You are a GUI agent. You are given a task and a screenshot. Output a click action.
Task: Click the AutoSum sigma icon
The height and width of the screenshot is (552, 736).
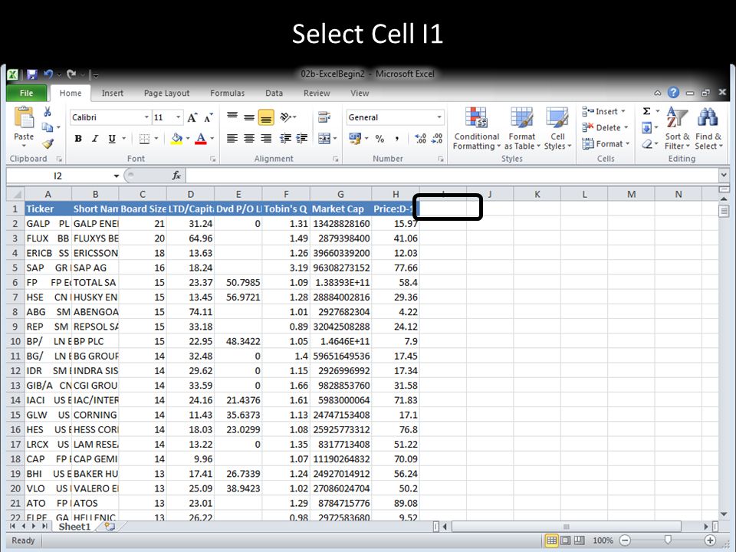[647, 112]
